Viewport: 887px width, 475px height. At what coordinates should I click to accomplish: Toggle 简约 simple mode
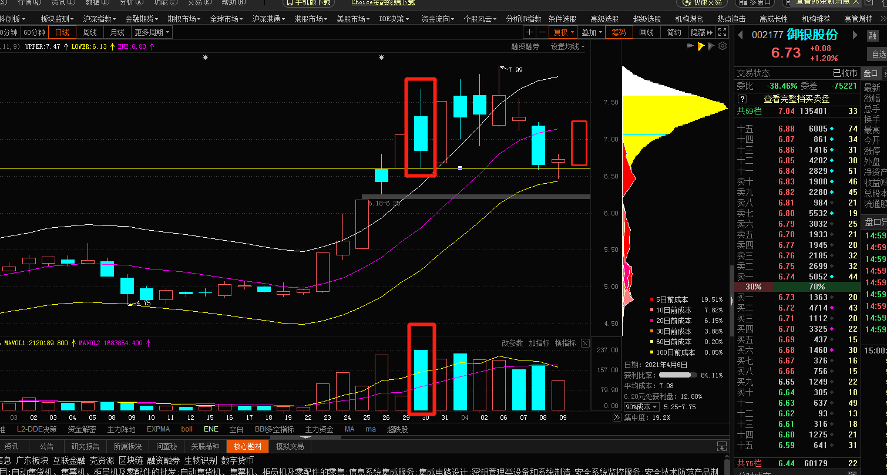(x=674, y=32)
